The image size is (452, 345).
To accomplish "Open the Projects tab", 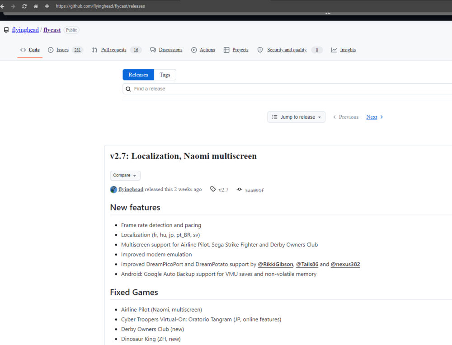I will coord(236,50).
